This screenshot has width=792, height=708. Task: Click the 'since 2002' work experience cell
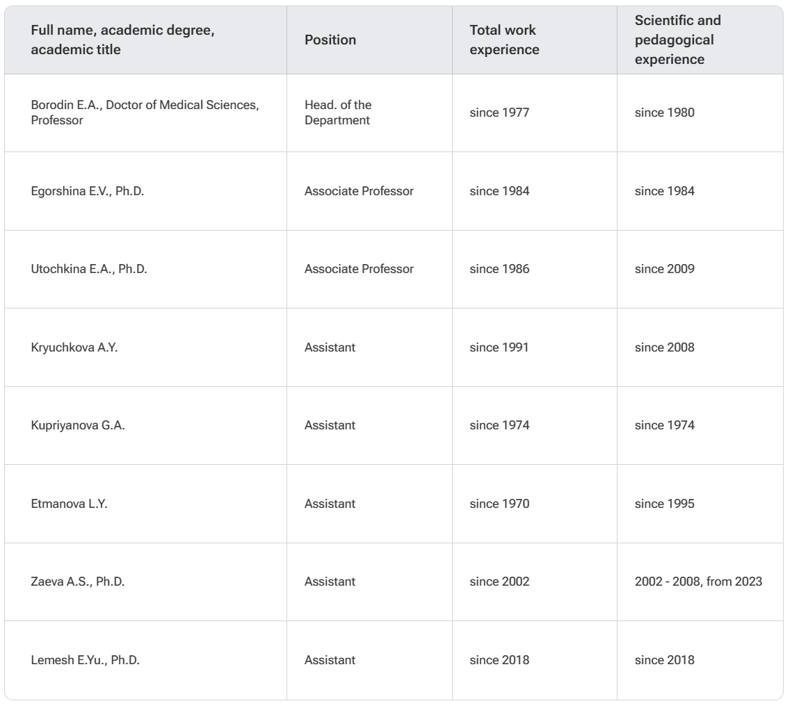click(499, 582)
